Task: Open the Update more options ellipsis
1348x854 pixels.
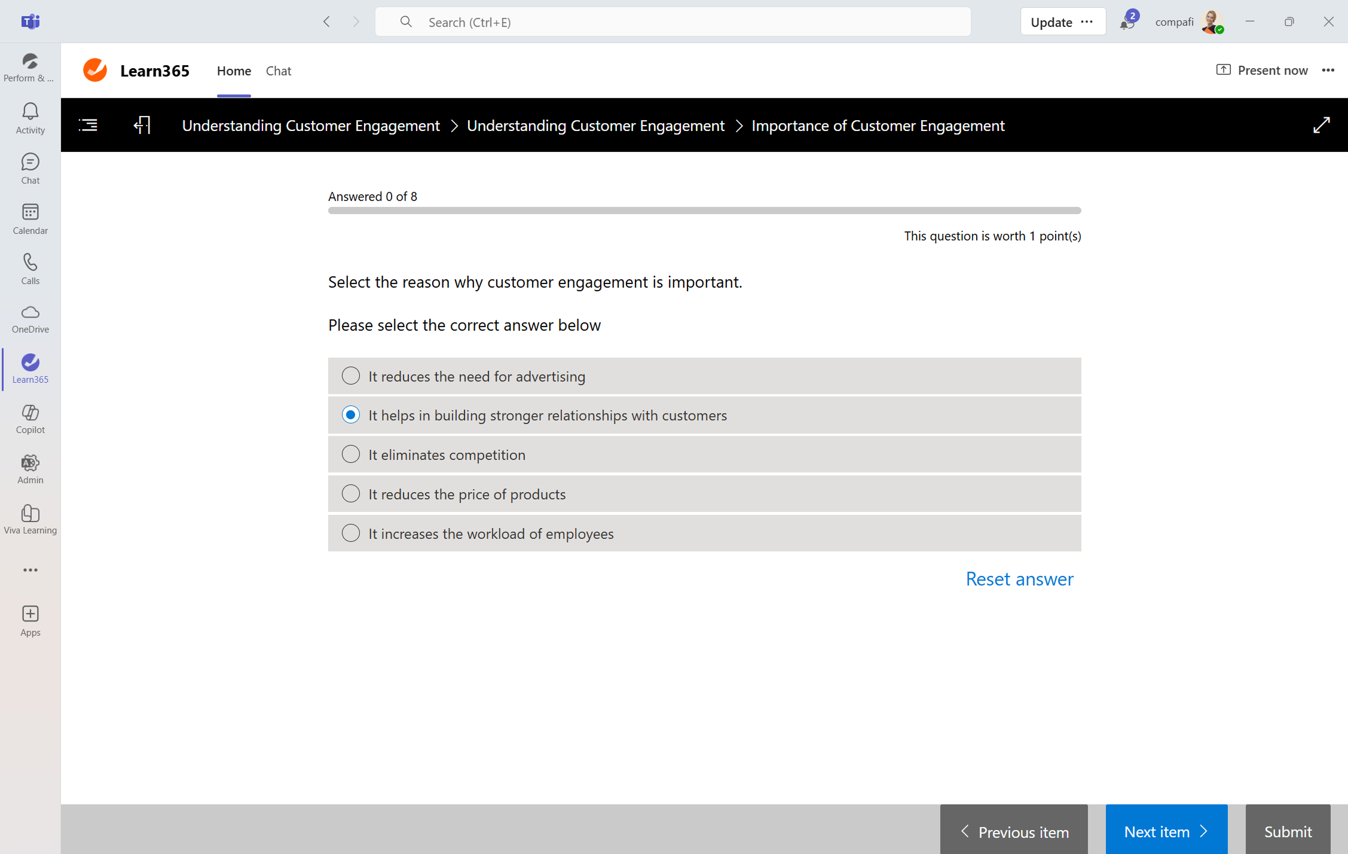Action: 1087,22
